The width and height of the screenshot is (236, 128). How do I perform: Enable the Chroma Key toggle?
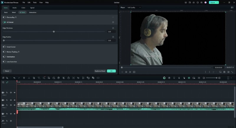pyautogui.click(x=4, y=17)
